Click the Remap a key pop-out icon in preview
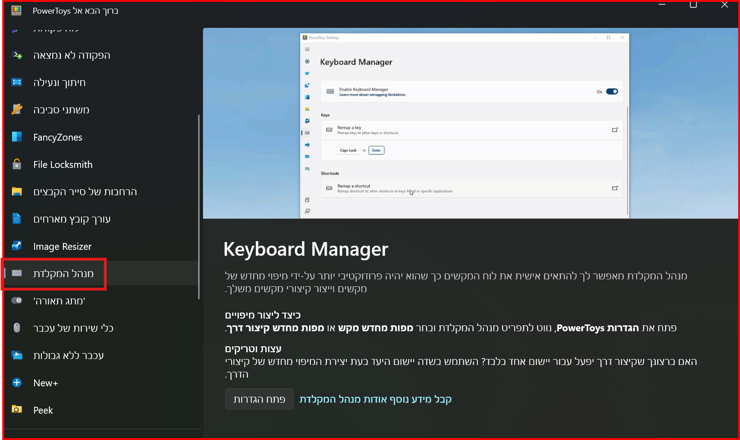 click(x=615, y=130)
